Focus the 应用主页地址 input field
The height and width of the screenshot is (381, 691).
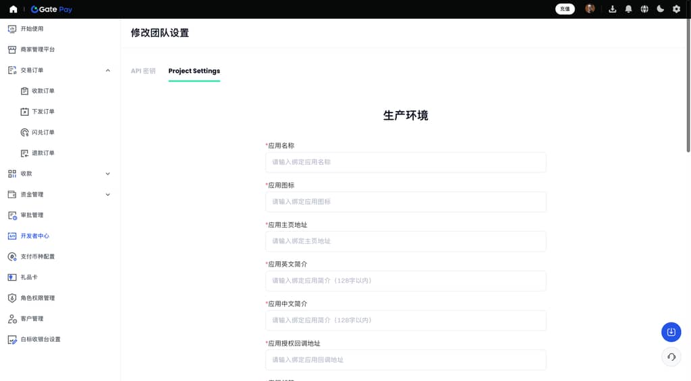[x=406, y=241]
